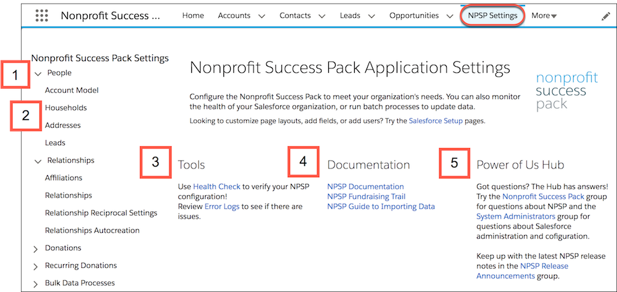Collapse the People section chevron
The height and width of the screenshot is (292, 617).
(x=38, y=73)
